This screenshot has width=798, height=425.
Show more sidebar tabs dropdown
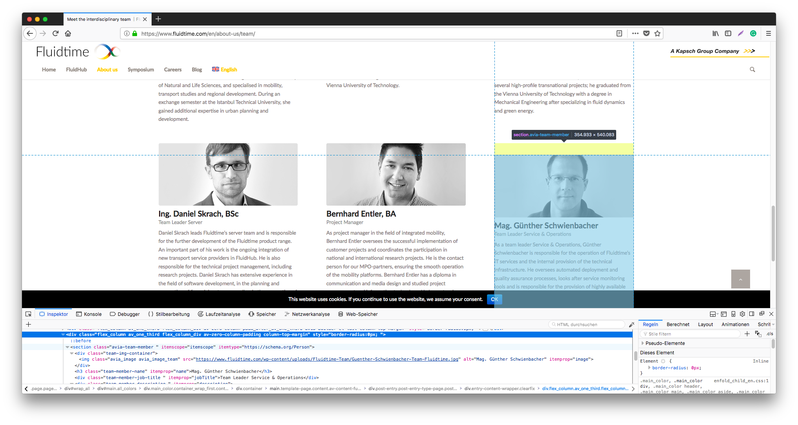click(773, 325)
